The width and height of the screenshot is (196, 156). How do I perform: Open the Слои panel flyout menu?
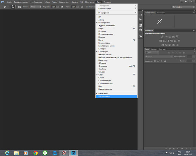[194, 49]
